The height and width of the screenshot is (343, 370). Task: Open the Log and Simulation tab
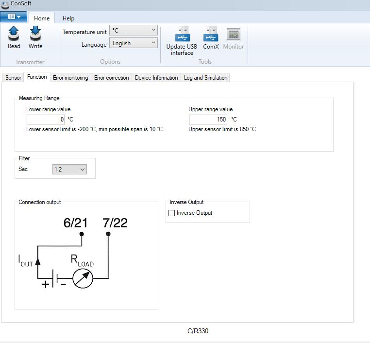pos(205,77)
